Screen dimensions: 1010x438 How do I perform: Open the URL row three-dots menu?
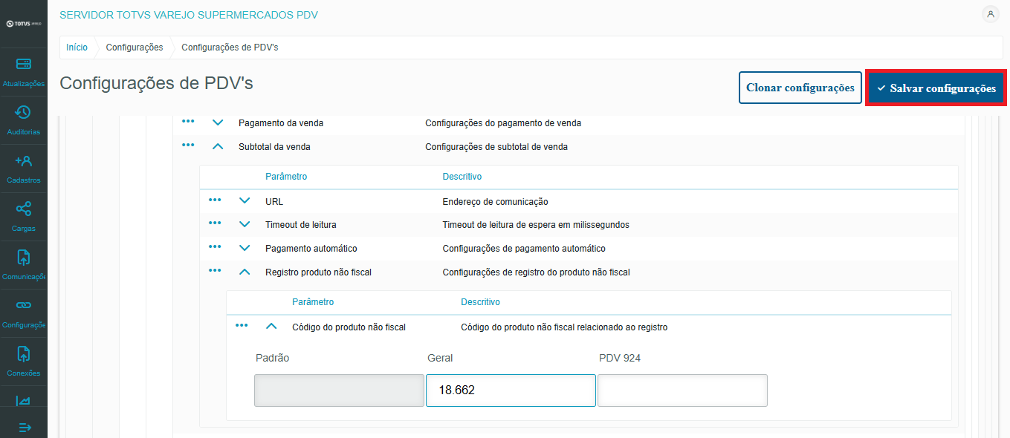(215, 200)
